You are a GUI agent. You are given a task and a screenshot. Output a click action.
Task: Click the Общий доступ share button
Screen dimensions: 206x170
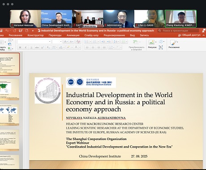(x=189, y=35)
